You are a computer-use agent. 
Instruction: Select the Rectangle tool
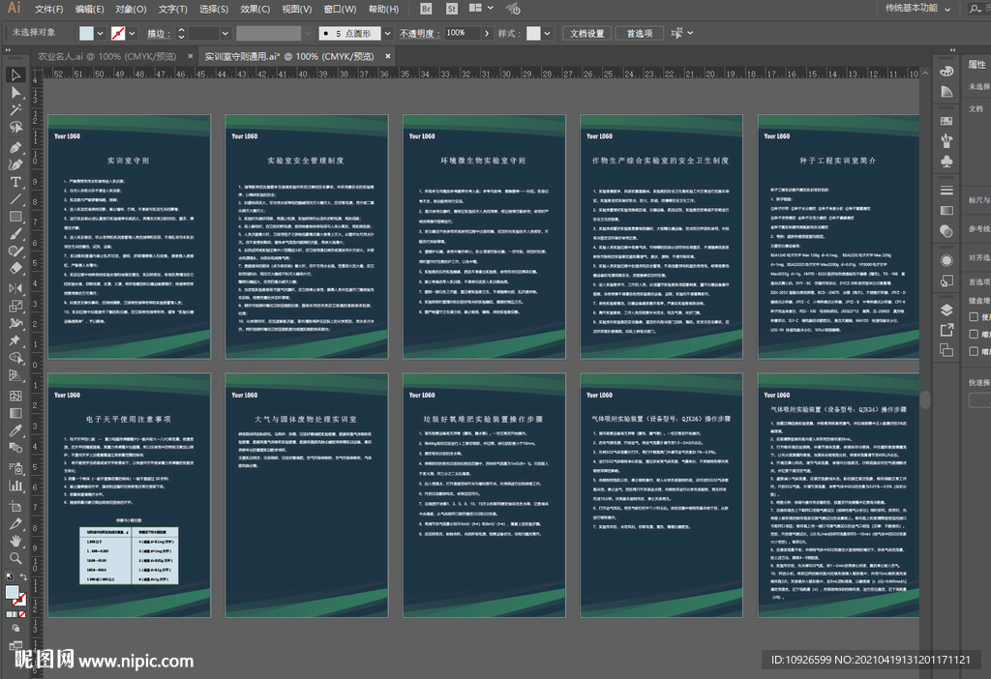(x=15, y=217)
